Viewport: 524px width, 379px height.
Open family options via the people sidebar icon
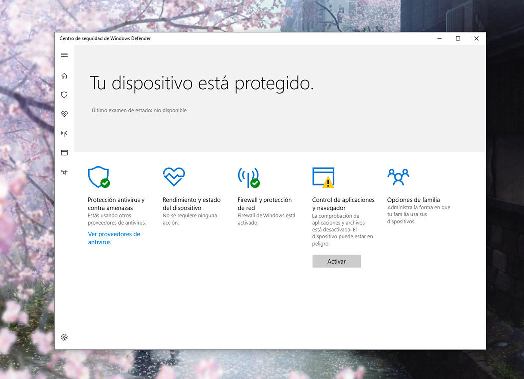click(x=64, y=172)
